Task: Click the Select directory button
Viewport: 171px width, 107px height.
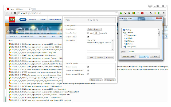Action: click(x=94, y=29)
